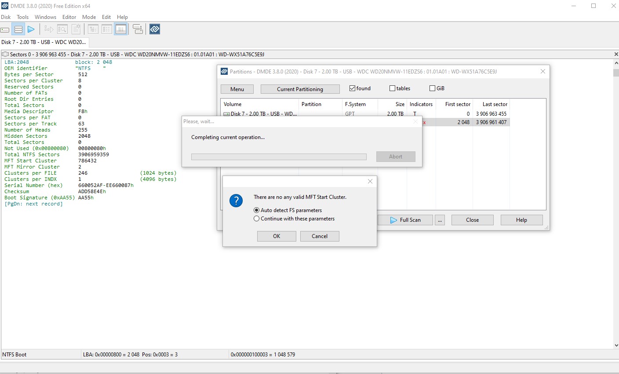Click the First sector column header

[454, 104]
